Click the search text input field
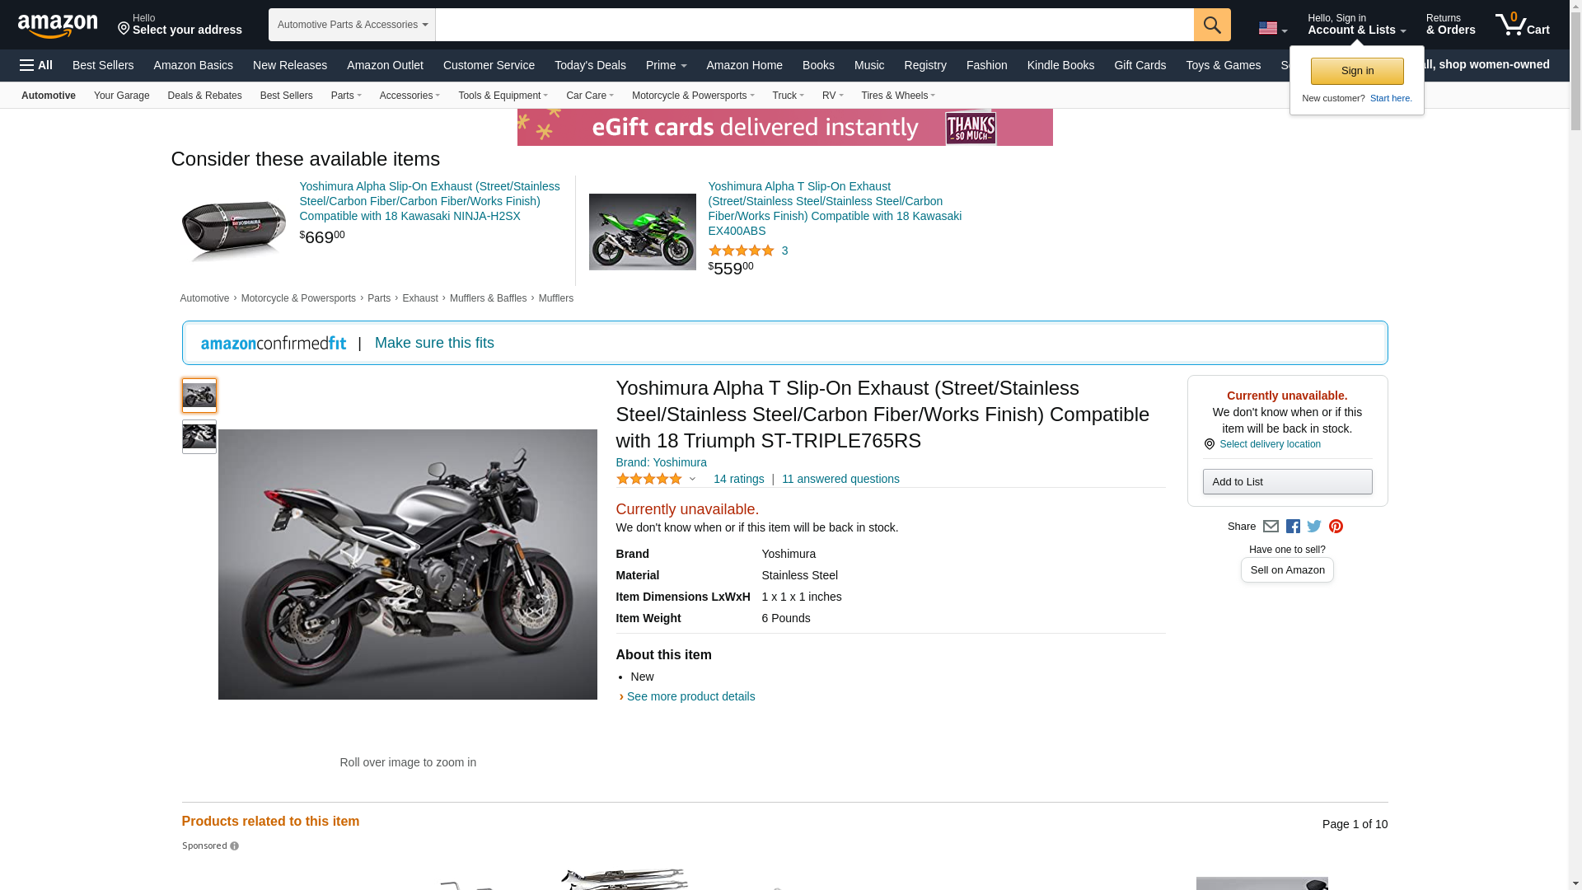Image resolution: width=1582 pixels, height=890 pixels. [813, 25]
